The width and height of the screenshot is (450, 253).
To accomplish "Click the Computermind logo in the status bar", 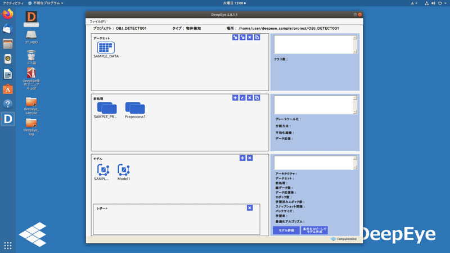I will pyautogui.click(x=344, y=239).
